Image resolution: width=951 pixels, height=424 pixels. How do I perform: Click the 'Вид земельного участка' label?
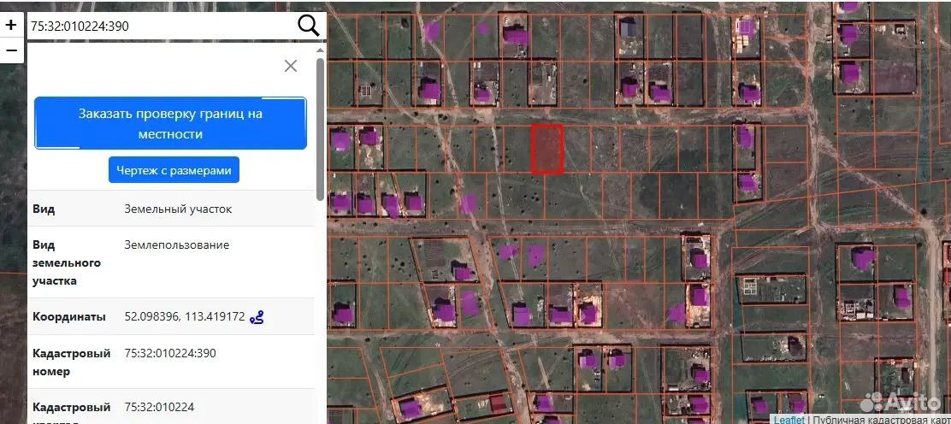(x=67, y=262)
